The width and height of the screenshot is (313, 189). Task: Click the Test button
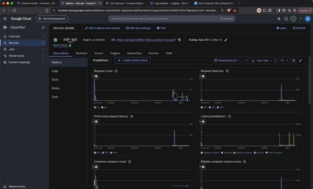click(x=161, y=28)
